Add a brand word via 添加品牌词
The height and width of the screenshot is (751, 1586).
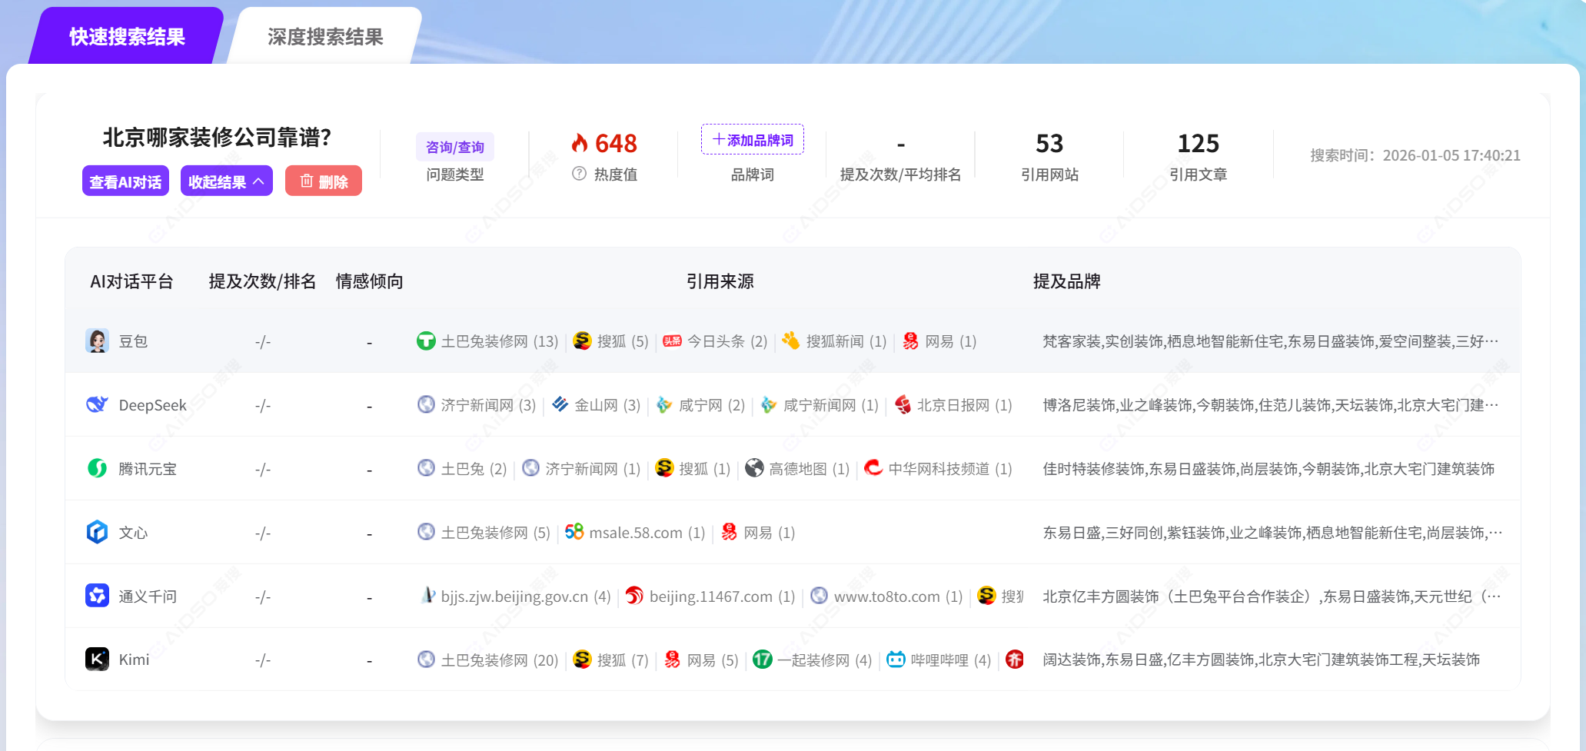tap(753, 139)
